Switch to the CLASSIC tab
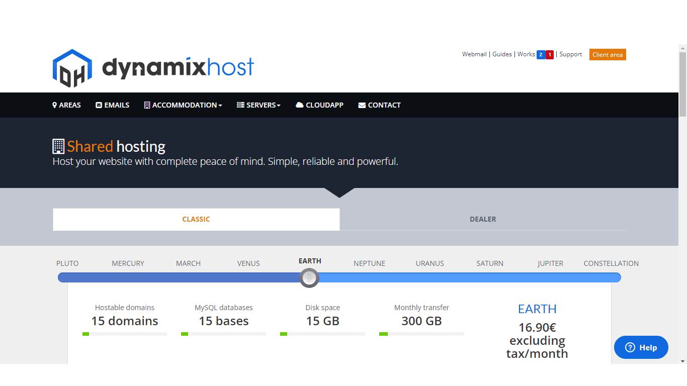Viewport: 687px width, 386px height. (x=196, y=220)
